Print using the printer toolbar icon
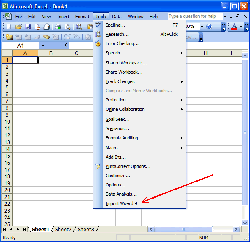The height and width of the screenshot is (242, 250). pyautogui.click(x=58, y=27)
